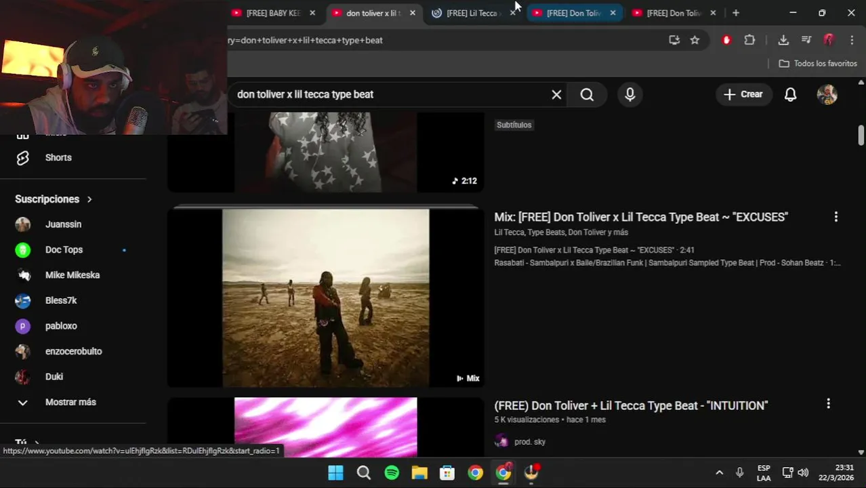Open the Mike Mikeska subscription channel
This screenshot has width=866, height=488.
pyautogui.click(x=73, y=275)
